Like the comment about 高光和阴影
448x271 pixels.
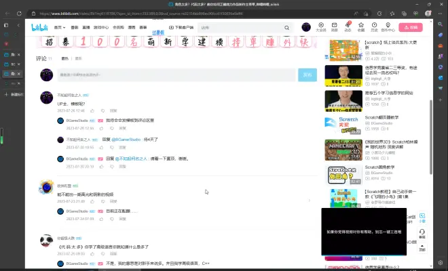94,201
